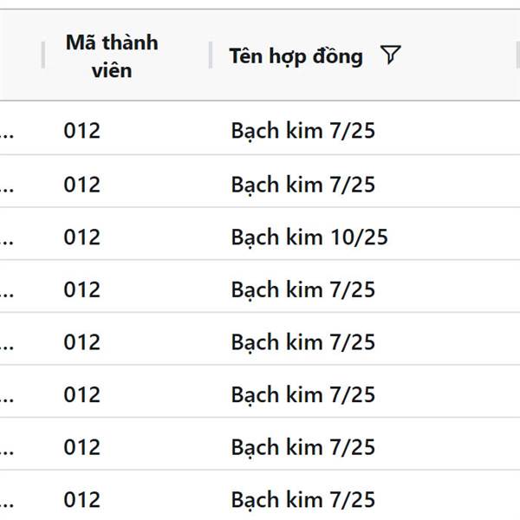Select member code 012 in the first row
Image resolution: width=520 pixels, height=520 pixels.
pyautogui.click(x=82, y=131)
